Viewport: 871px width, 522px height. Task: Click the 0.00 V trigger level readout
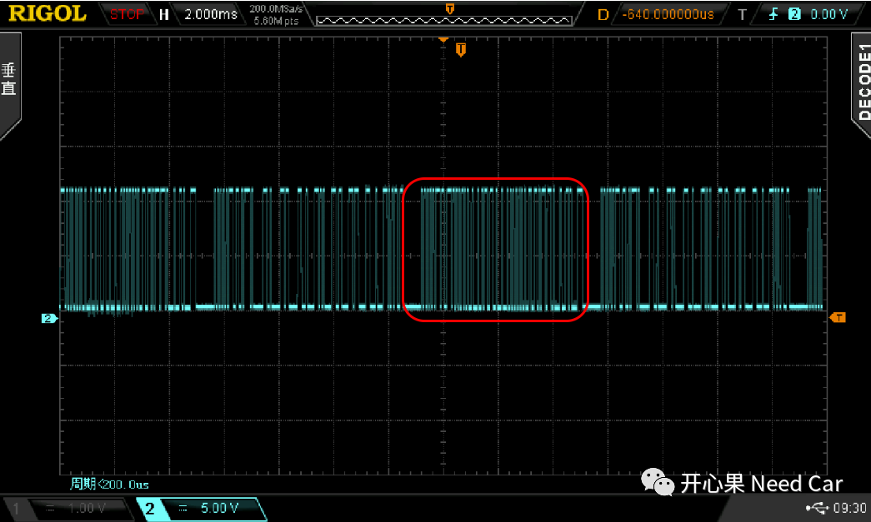click(828, 14)
